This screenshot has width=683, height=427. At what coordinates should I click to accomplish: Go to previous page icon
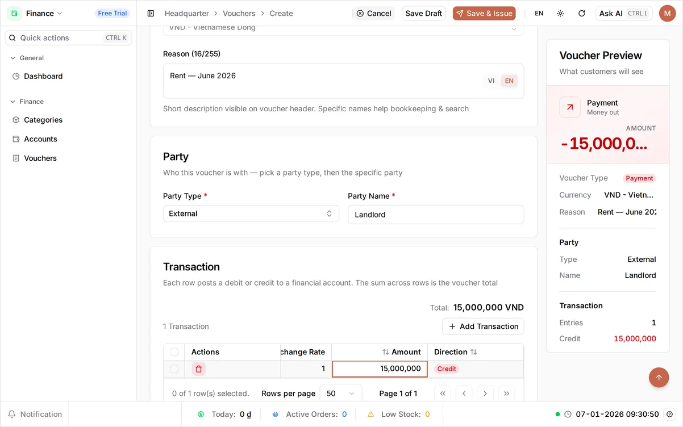[x=464, y=393]
